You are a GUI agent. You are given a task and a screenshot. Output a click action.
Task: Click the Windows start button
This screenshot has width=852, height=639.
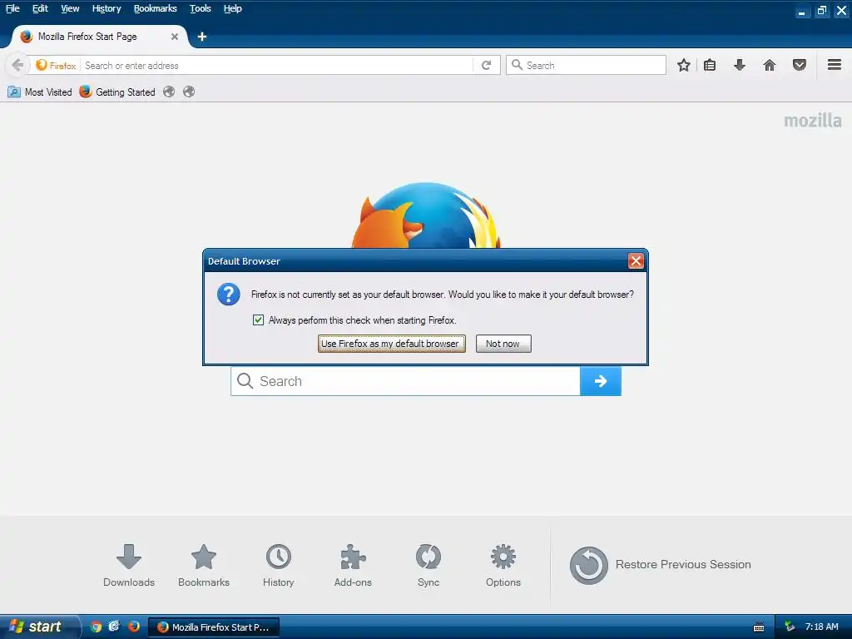coord(39,627)
